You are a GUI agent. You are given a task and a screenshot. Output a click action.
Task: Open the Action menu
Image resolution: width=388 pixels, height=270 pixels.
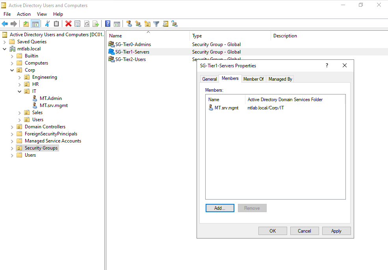pos(24,14)
